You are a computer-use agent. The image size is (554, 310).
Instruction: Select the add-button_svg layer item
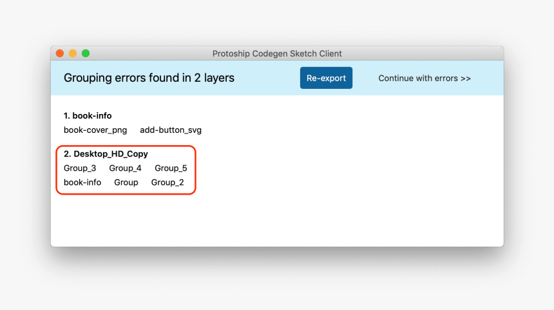(171, 130)
